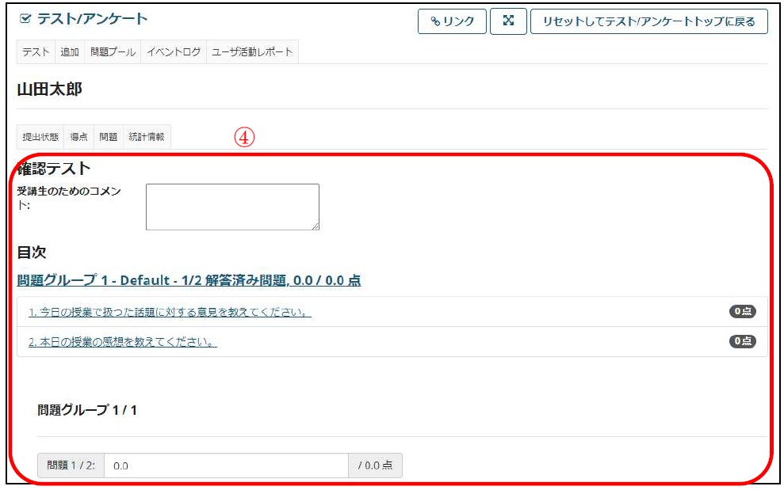Click the 問題 1 / 2 score input field
The height and width of the screenshot is (490, 784).
[226, 465]
